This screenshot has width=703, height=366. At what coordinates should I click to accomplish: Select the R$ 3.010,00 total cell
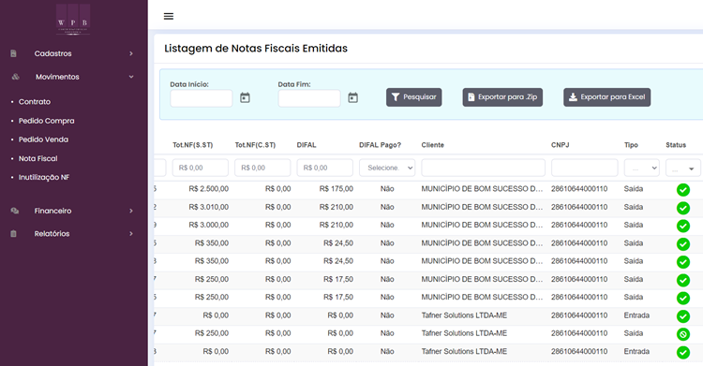(x=208, y=207)
